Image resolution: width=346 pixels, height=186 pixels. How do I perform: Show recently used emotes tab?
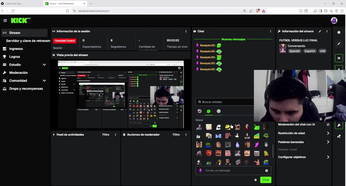tap(199, 111)
